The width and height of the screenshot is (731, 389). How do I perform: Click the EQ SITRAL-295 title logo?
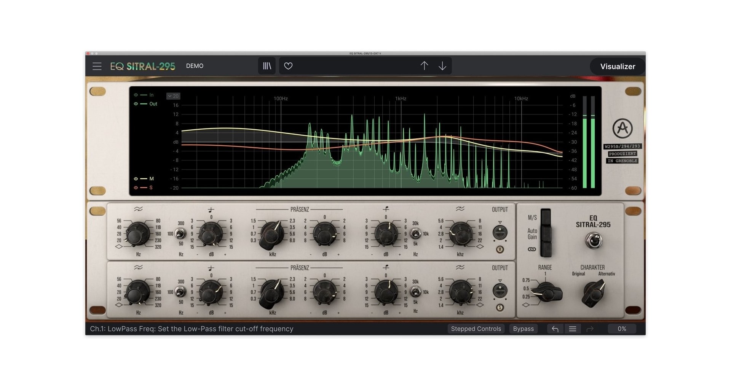tap(143, 66)
